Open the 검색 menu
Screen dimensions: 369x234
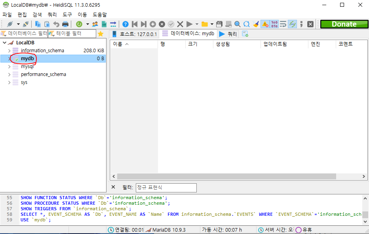(x=37, y=15)
